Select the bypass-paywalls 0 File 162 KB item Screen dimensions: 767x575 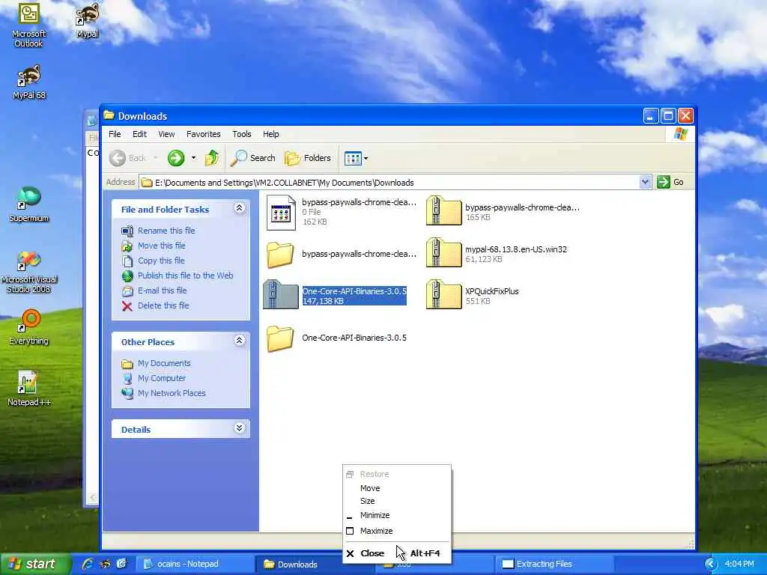(342, 212)
